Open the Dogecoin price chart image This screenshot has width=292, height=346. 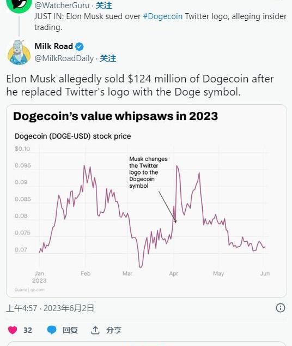click(147, 201)
